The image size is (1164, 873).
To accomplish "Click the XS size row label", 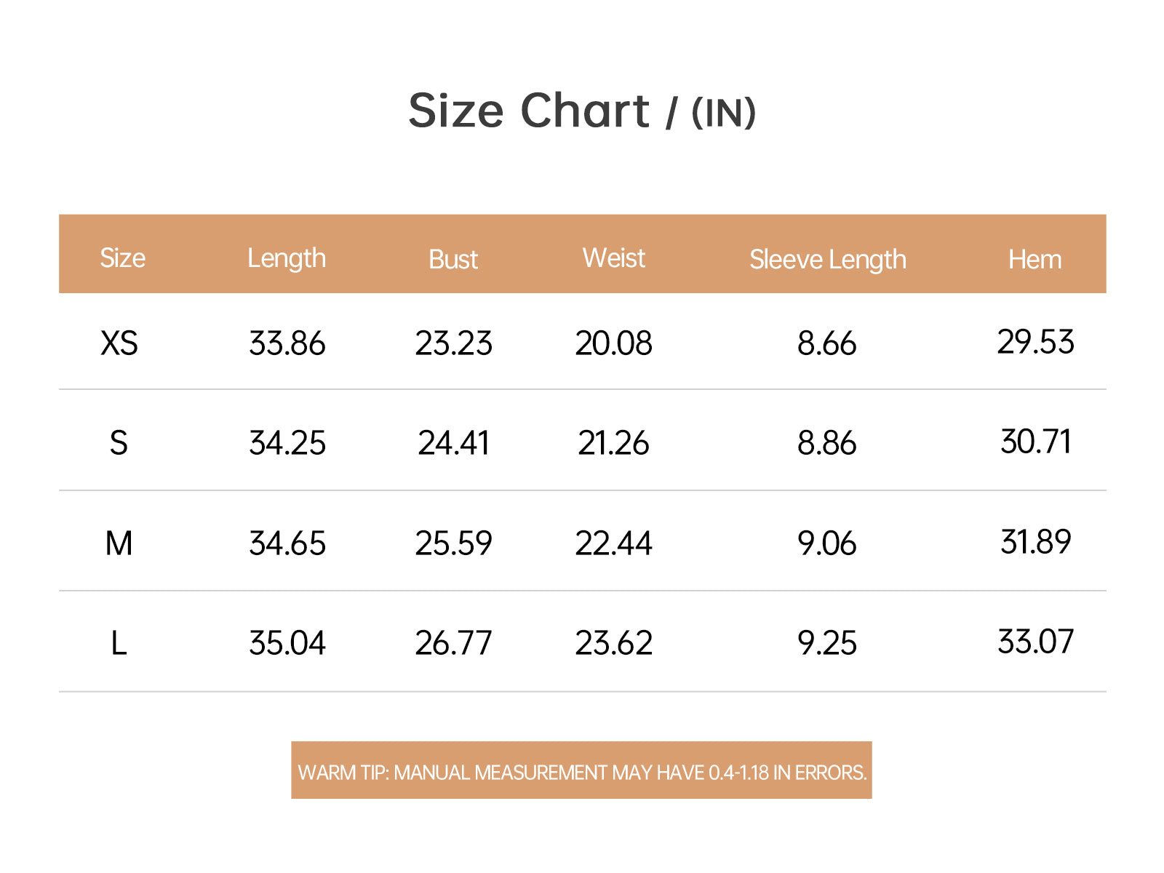I will coord(119,343).
